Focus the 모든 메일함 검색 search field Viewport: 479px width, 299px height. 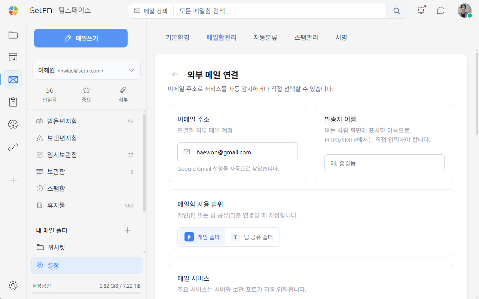(279, 11)
